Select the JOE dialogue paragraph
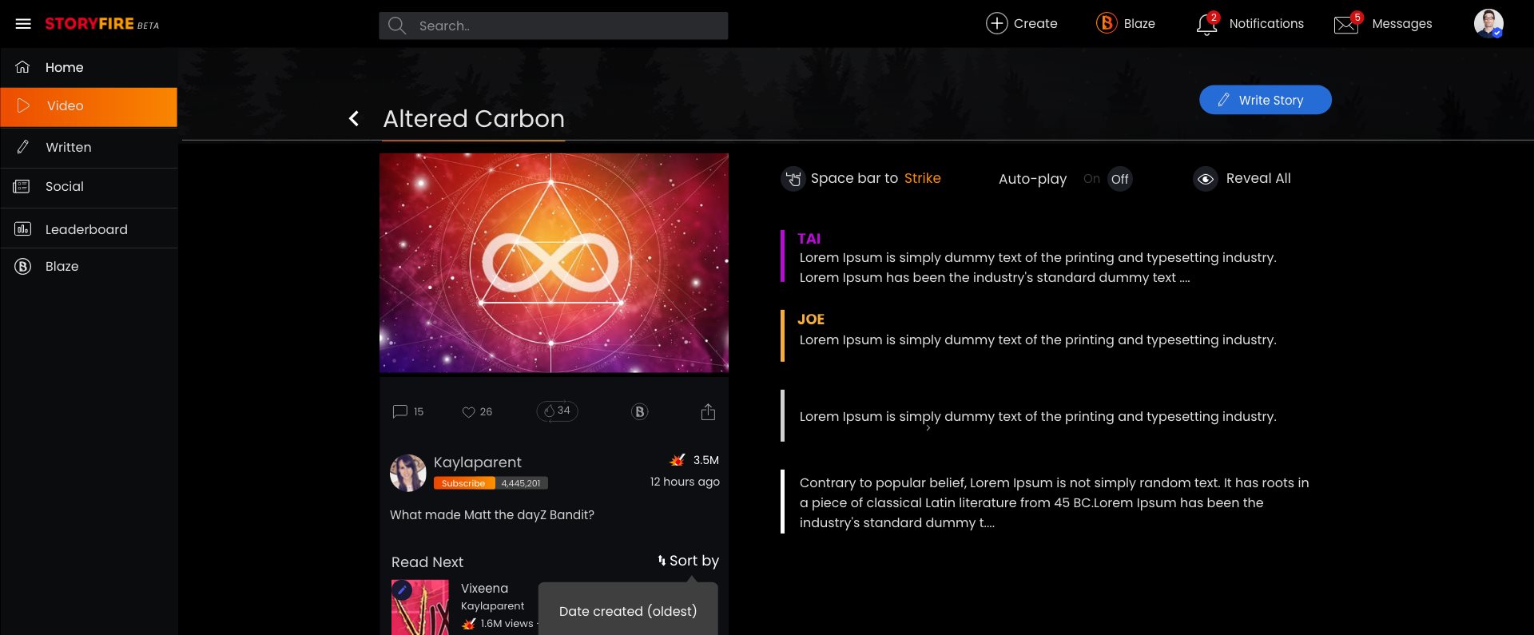1534x635 pixels. (x=1038, y=339)
